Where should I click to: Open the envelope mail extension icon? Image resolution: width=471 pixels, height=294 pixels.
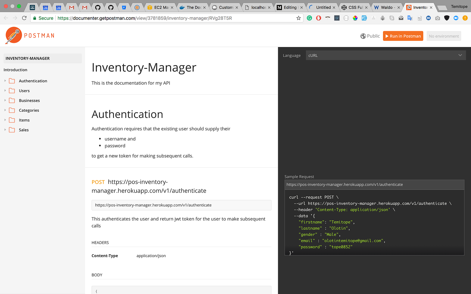coord(401,18)
